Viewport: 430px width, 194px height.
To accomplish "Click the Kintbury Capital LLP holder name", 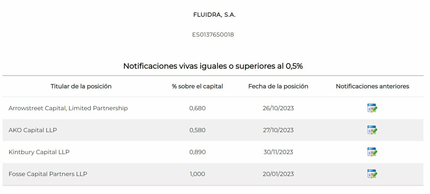I will [x=39, y=152].
